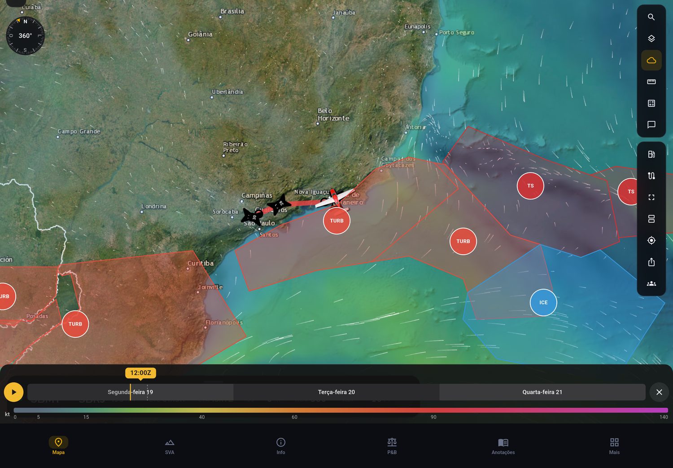Jump to Terça-feira 20 on timeline
The image size is (673, 468).
point(336,392)
